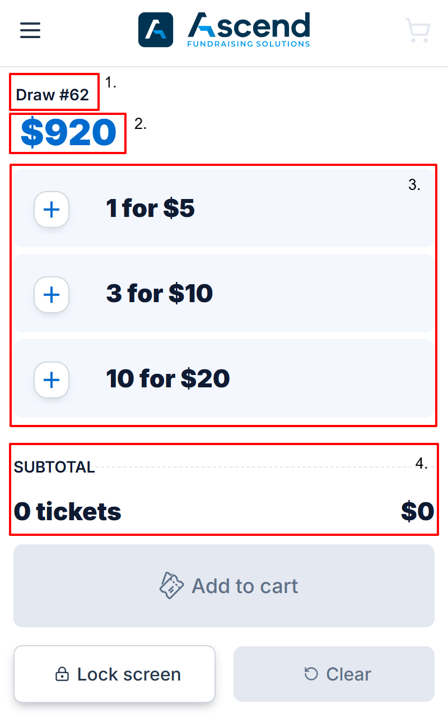The image size is (448, 722).
Task: Increase '10 for $20' bundle using plus
Action: click(x=52, y=380)
